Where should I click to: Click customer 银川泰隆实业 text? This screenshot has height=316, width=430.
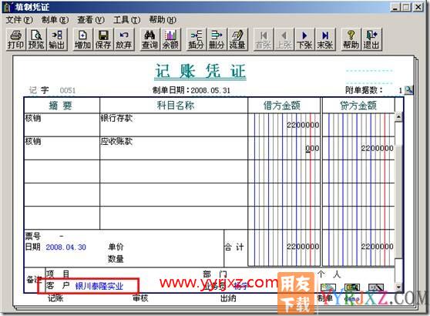click(x=99, y=287)
